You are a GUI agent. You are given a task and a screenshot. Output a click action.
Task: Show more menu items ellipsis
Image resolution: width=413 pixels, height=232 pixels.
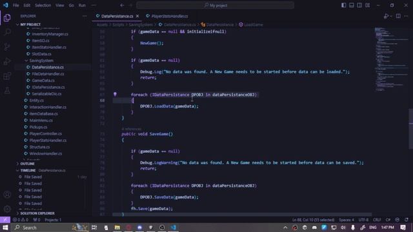(94, 5)
